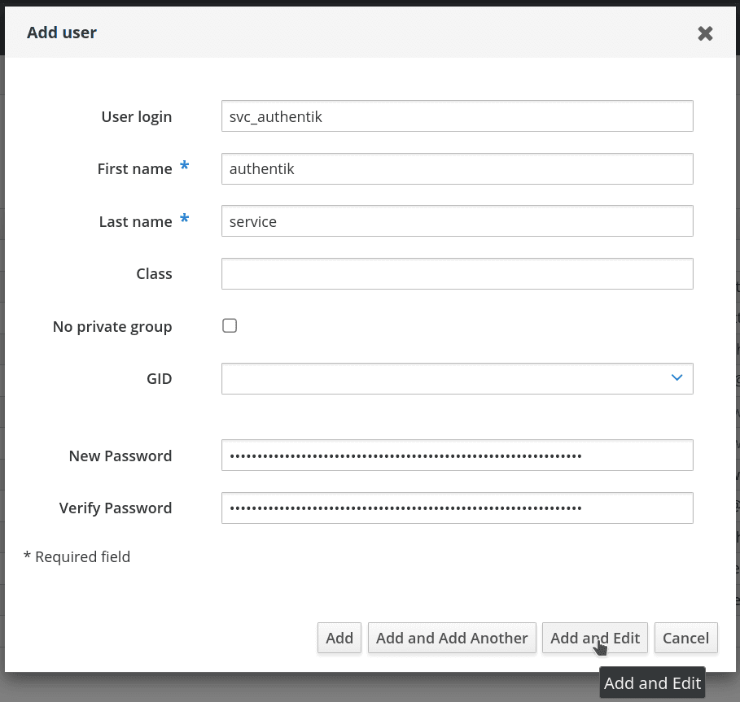Expand the GID dropdown arrow

pos(676,378)
